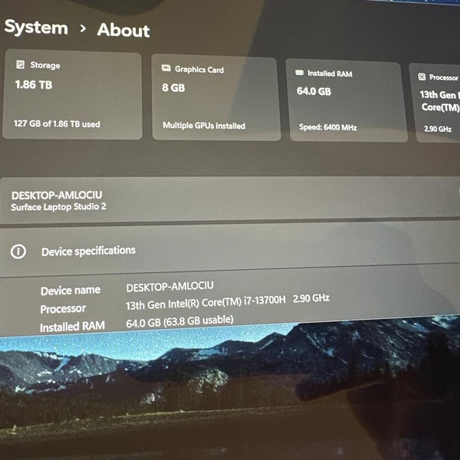Click the Processor chip icon
This screenshot has height=460, width=460.
click(422, 77)
